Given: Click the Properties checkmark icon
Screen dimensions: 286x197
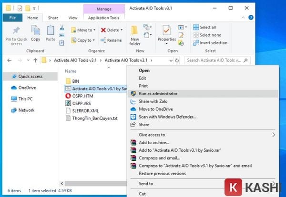Looking at the screenshot, I should click(x=166, y=30).
